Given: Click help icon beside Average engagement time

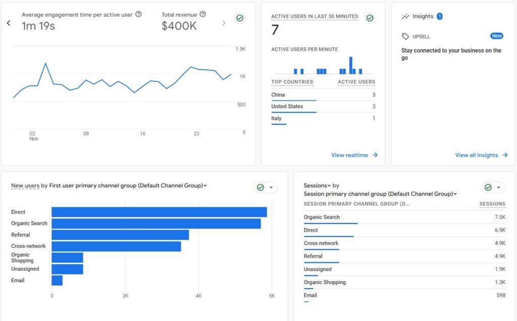Looking at the screenshot, I should coord(139,15).
